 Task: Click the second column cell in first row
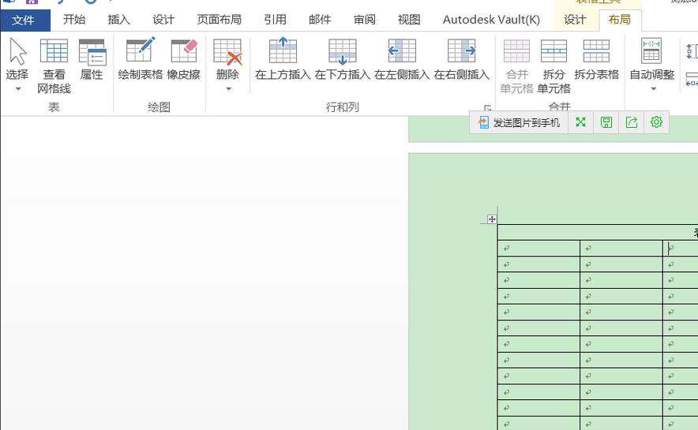[x=621, y=248]
